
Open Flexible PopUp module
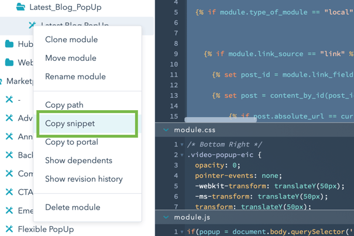pos(46,229)
